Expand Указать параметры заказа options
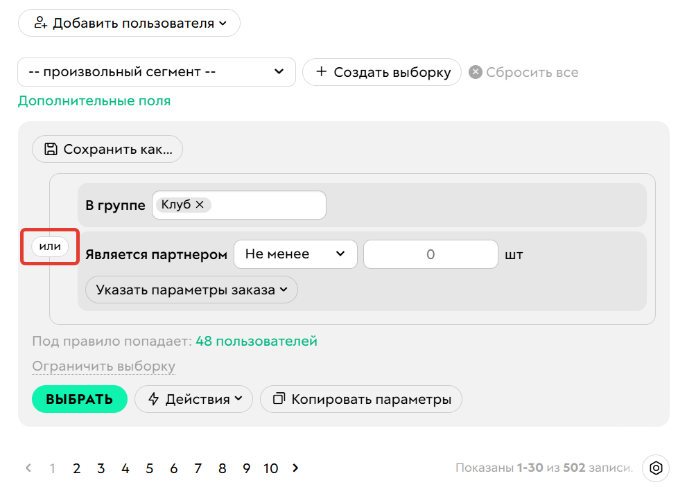Image resolution: width=687 pixels, height=487 pixels. pyautogui.click(x=191, y=290)
